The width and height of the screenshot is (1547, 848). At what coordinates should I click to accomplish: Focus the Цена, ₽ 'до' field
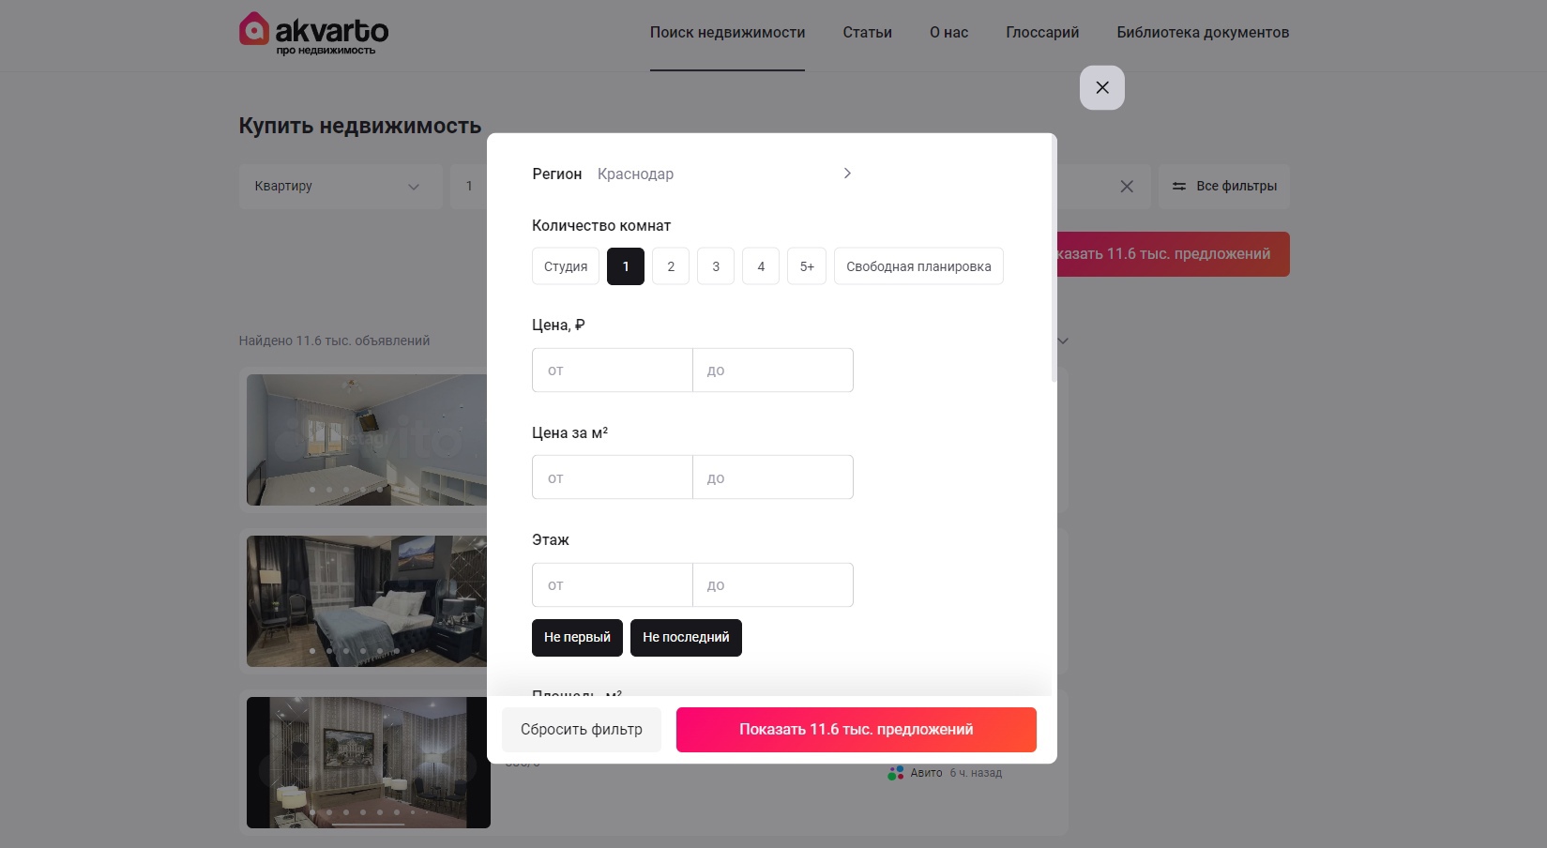[773, 371]
